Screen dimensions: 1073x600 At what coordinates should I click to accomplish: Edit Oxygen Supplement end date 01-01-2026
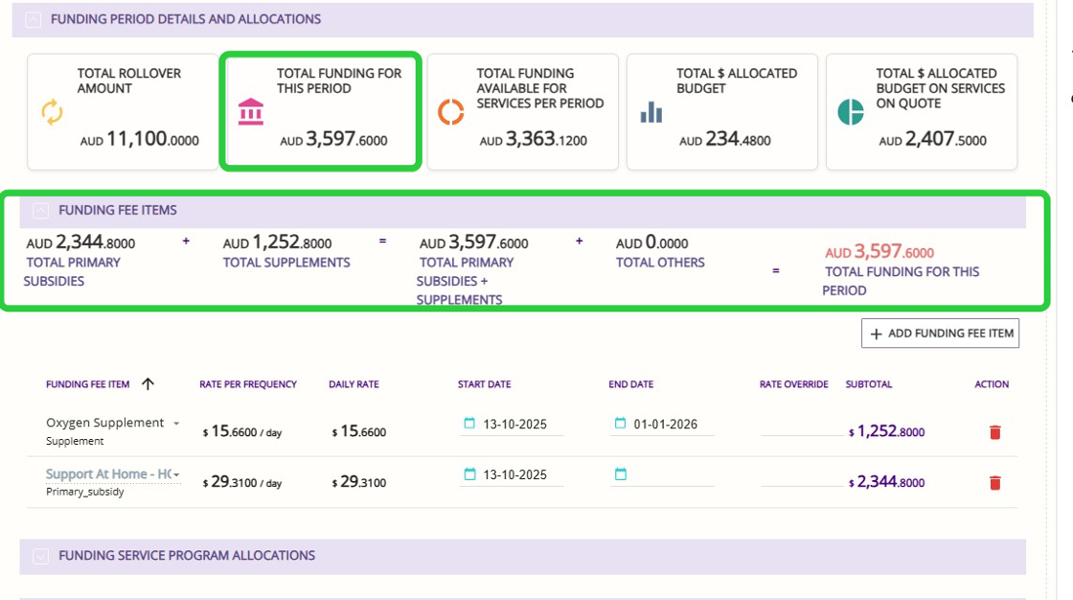tap(665, 424)
